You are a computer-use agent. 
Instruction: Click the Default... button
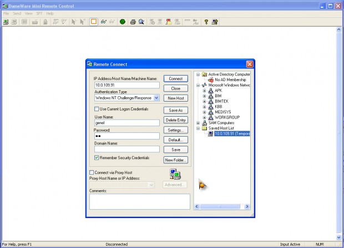point(176,140)
